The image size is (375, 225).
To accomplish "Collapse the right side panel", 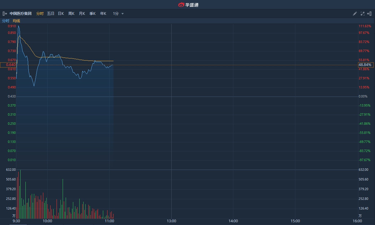I will click(x=369, y=14).
